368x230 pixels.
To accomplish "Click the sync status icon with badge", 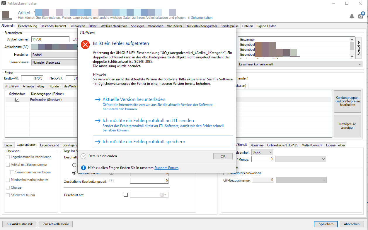I will [361, 16].
